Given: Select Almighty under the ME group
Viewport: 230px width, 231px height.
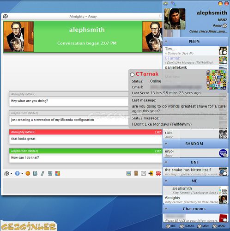Looking at the screenshot, I should coord(195,200).
